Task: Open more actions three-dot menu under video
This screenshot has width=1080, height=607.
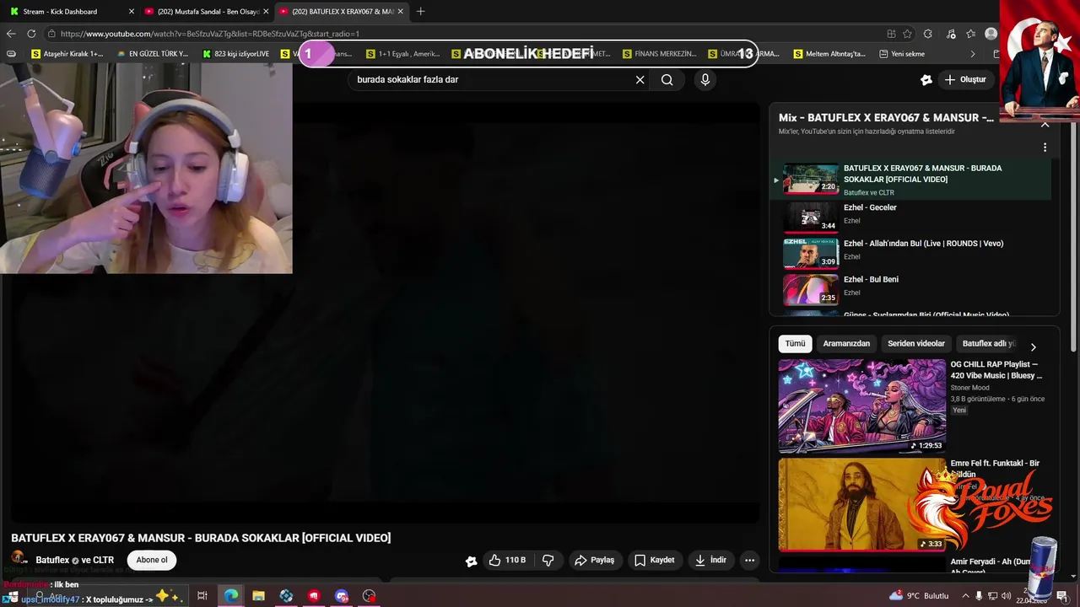Action: [749, 560]
